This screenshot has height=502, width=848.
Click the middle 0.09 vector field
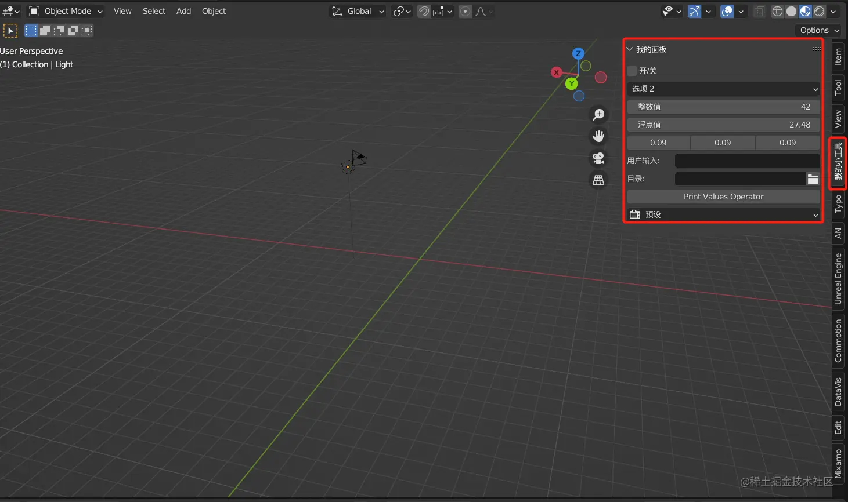tap(723, 143)
